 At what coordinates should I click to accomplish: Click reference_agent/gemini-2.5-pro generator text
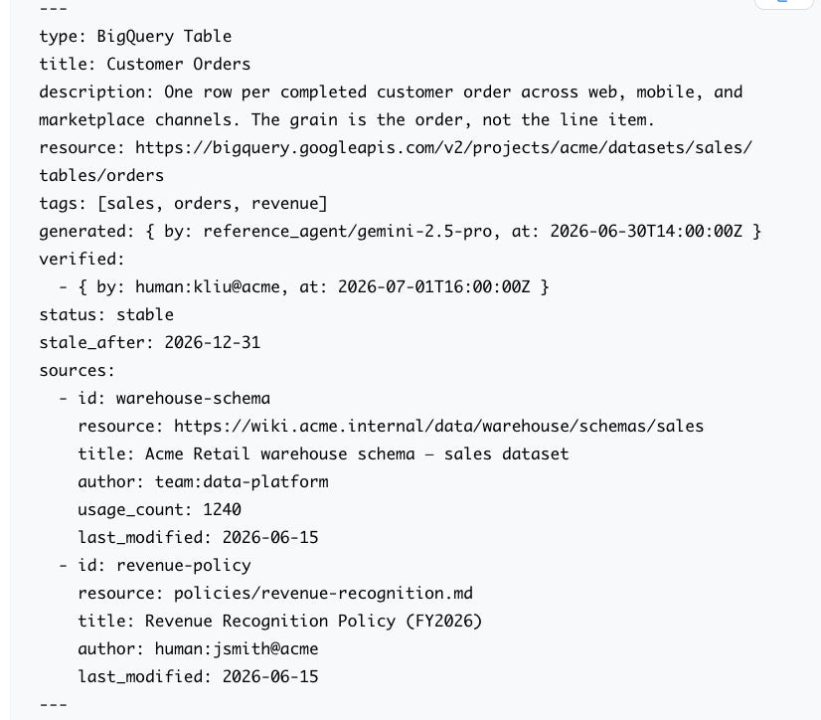tap(347, 231)
